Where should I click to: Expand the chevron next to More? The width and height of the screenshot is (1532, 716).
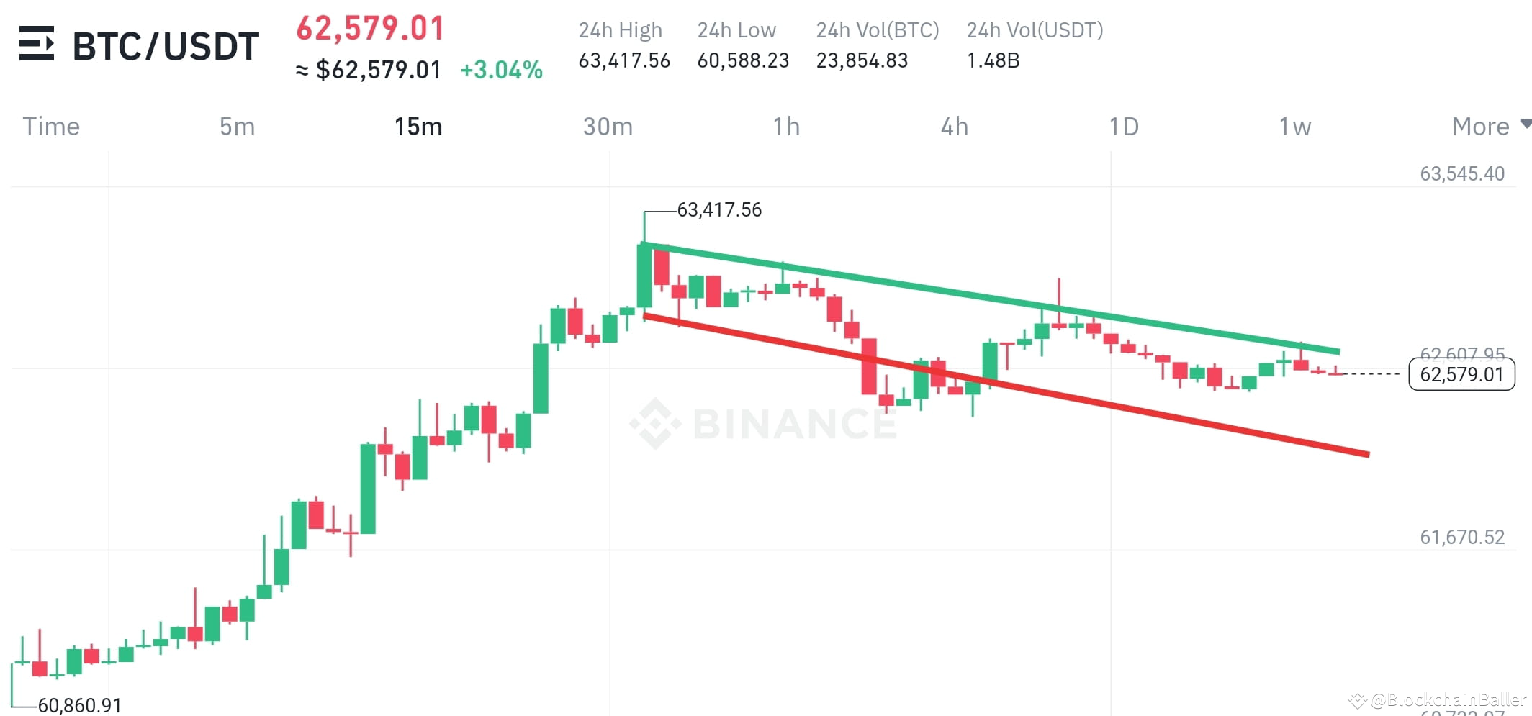point(1526,124)
